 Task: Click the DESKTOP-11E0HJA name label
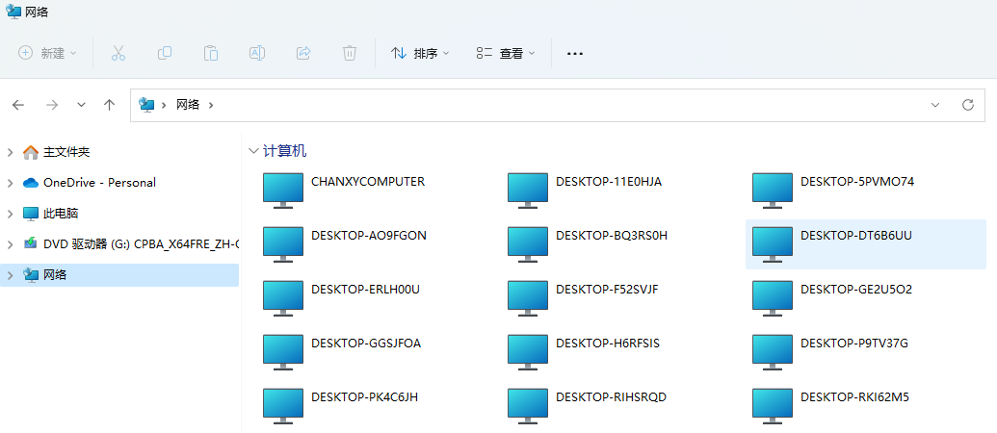[609, 182]
